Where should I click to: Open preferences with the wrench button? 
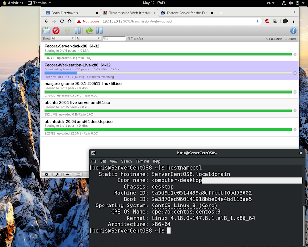coord(57,174)
